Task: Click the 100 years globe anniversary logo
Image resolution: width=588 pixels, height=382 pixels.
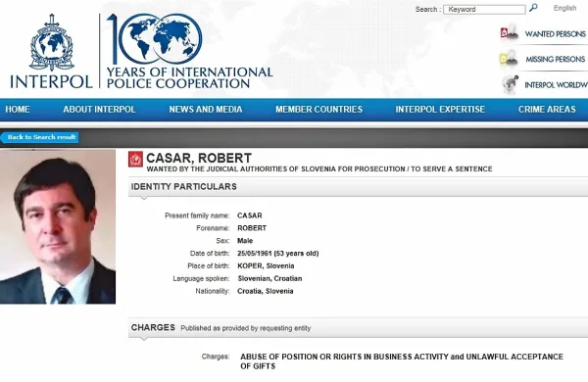Action: point(155,38)
